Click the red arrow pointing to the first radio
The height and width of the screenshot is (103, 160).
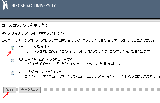9,53
